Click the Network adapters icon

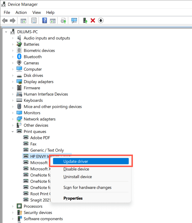click(19, 119)
